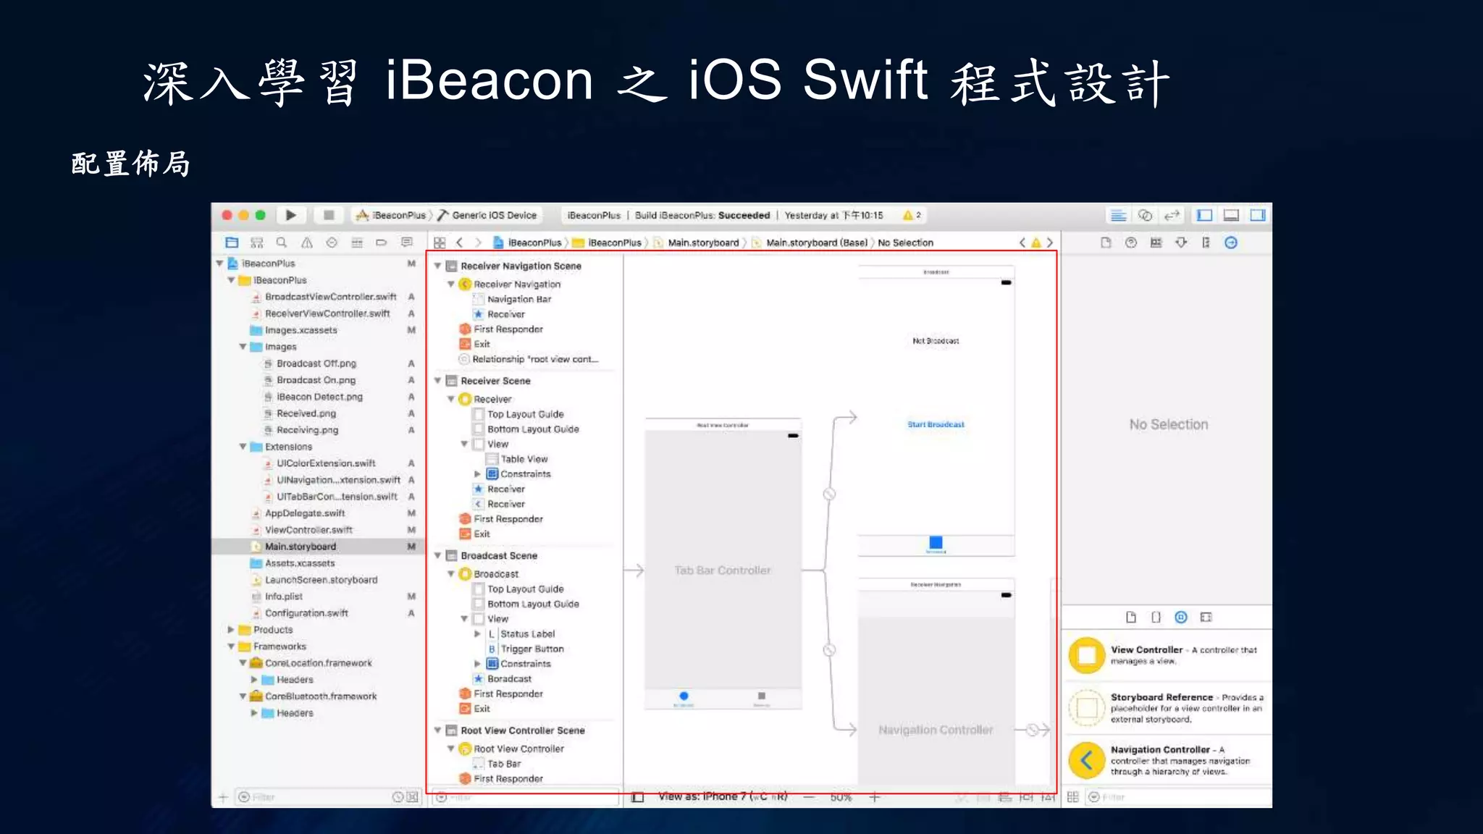Open the Project navigator folder icon
Screen dimensions: 1483x834
[x=232, y=243]
